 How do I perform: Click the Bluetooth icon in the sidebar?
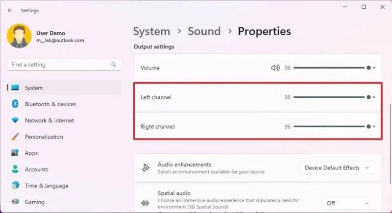[15, 104]
